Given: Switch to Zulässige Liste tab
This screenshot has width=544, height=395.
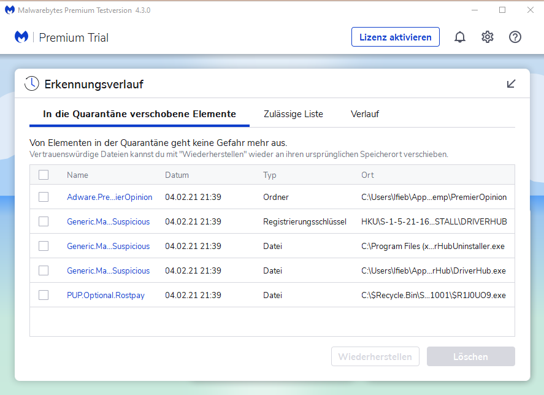Looking at the screenshot, I should (x=293, y=114).
